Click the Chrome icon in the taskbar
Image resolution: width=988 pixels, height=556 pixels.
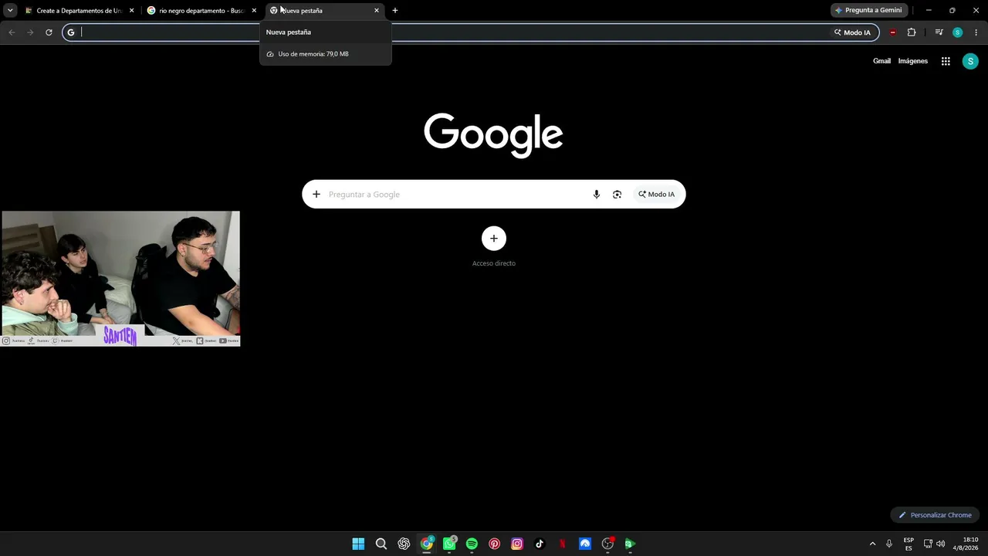point(427,544)
